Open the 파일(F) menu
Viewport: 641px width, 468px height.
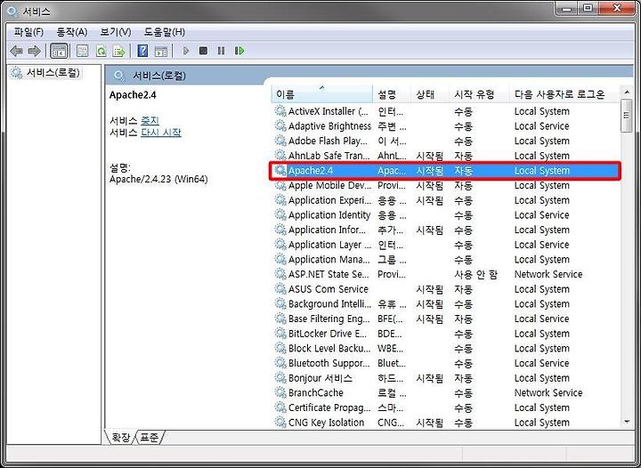click(28, 32)
